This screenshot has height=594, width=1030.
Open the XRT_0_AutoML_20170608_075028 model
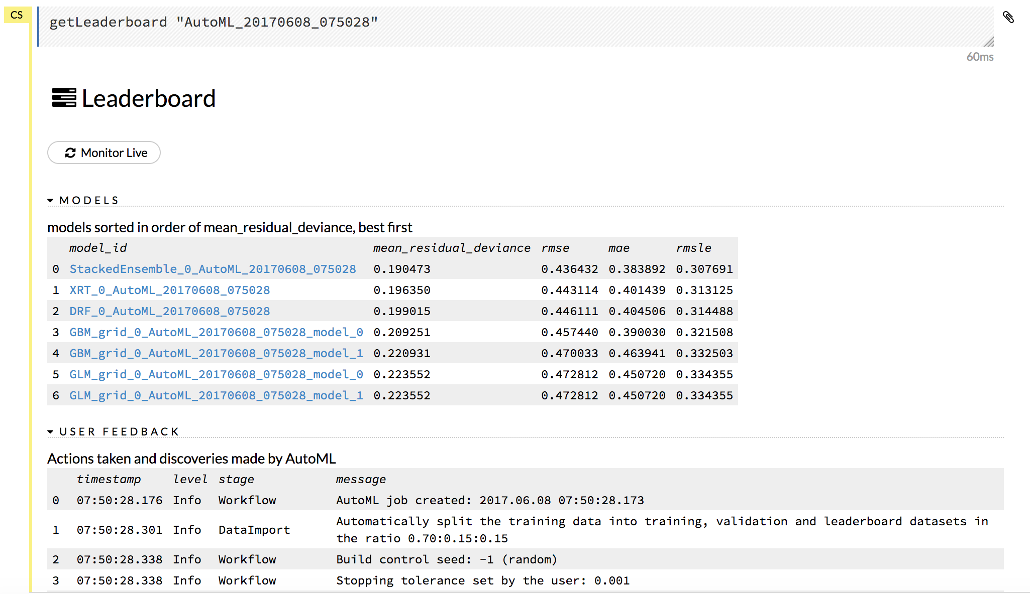pyautogui.click(x=169, y=290)
